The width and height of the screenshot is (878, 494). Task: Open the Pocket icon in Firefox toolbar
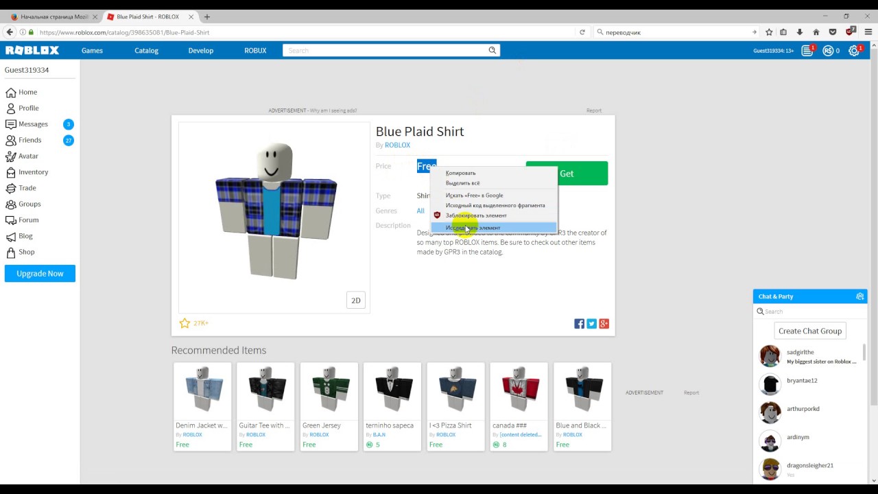[833, 32]
